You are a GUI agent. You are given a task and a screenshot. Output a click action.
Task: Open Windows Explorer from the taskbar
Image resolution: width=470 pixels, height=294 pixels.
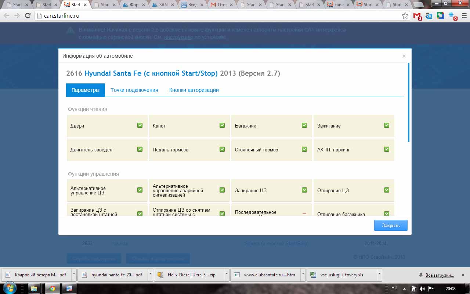[x=35, y=288]
